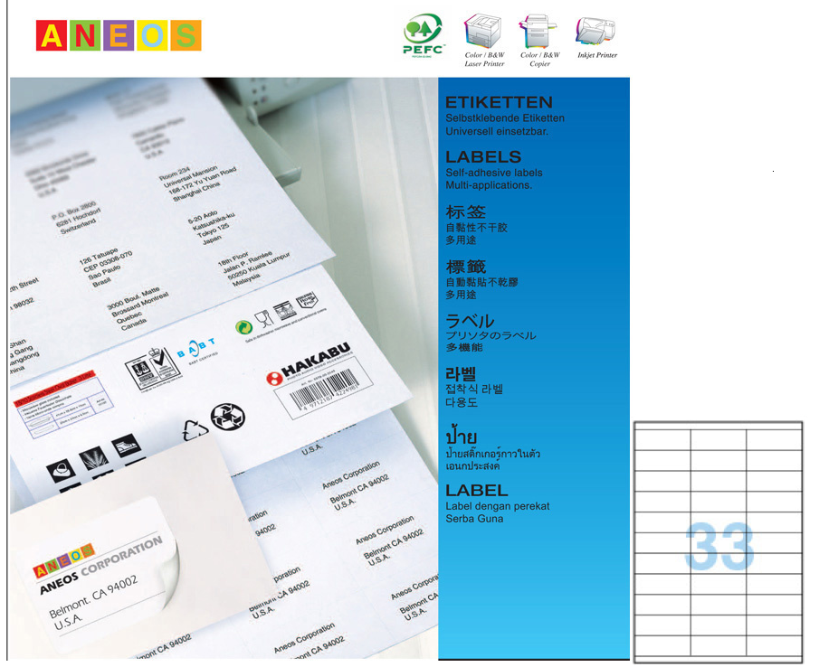Click the red-bordered table label

coord(62,405)
